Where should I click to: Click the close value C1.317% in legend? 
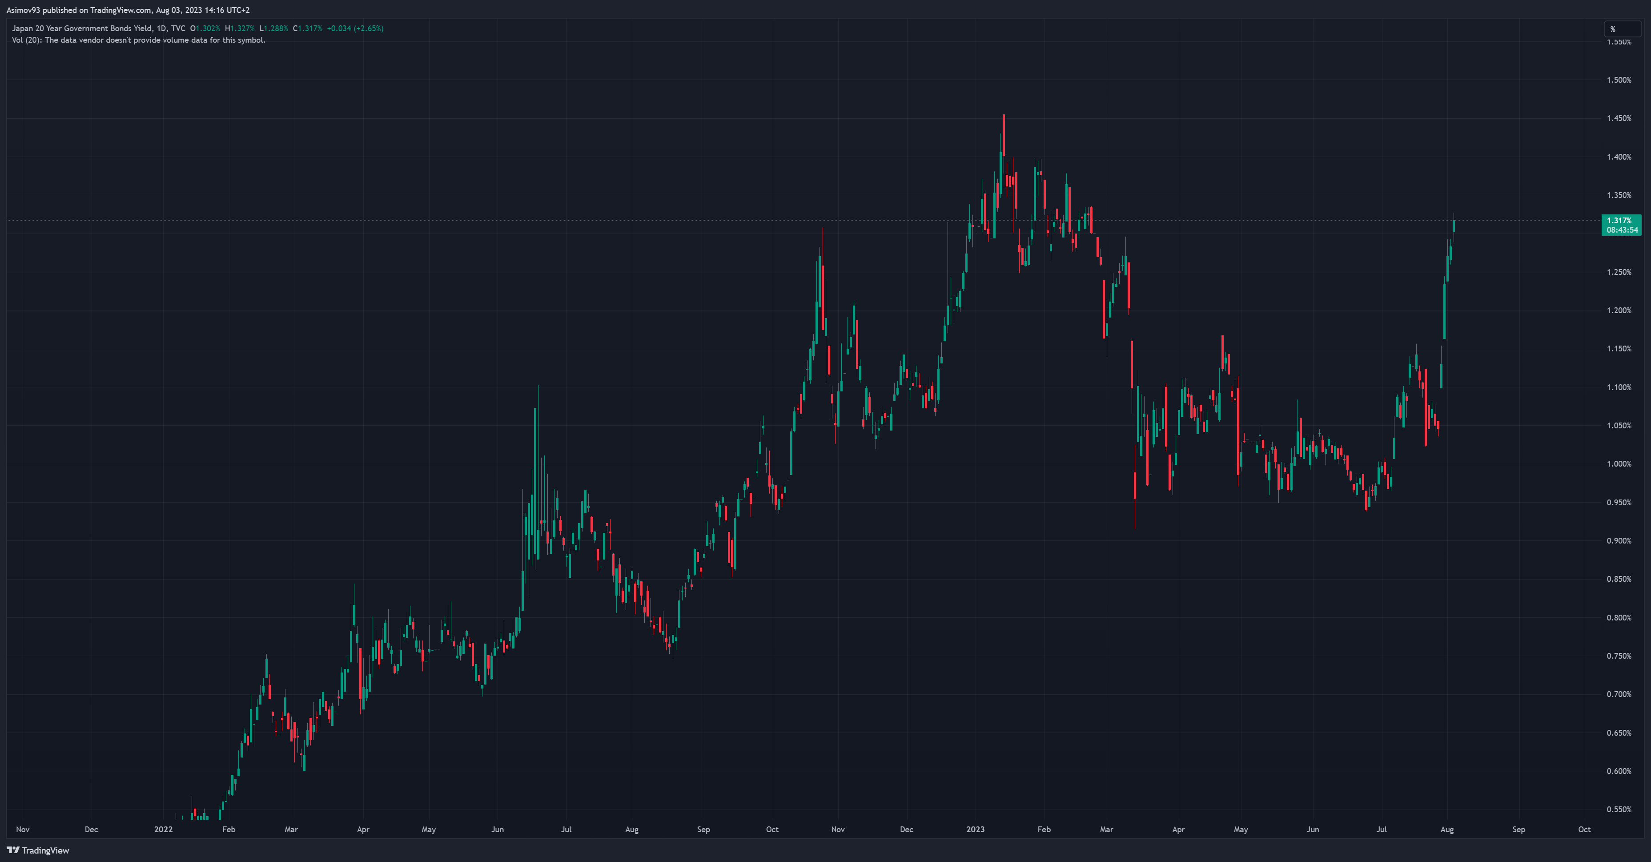(x=308, y=28)
